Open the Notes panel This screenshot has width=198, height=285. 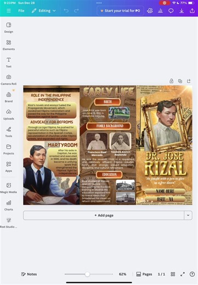(x=29, y=274)
